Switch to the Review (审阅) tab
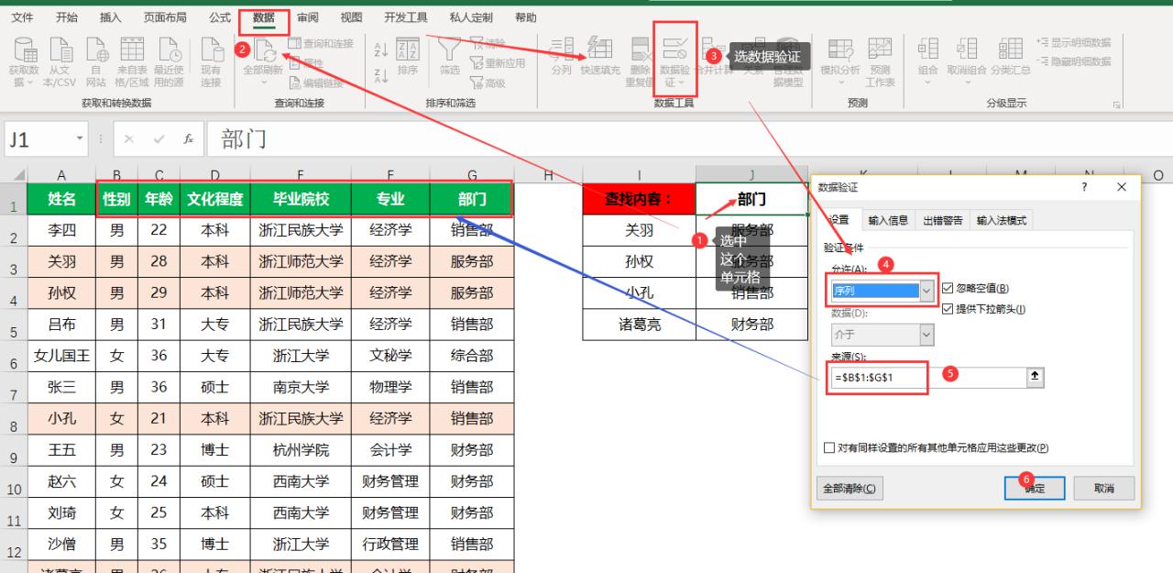1173x573 pixels. tap(308, 17)
